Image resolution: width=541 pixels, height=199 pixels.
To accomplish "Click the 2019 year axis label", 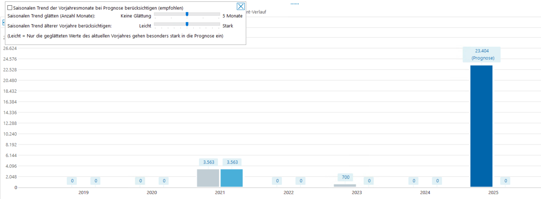I will pos(83,192).
